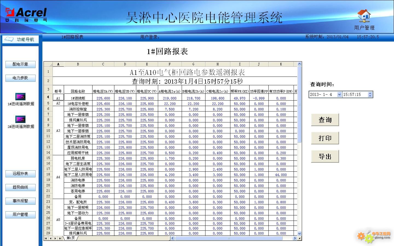Open the 1#进线遥测数据 monitor icon

(21, 96)
